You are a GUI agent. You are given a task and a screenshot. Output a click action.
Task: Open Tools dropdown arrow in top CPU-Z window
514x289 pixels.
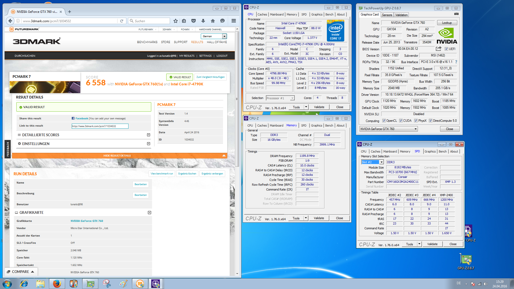pos(306,107)
